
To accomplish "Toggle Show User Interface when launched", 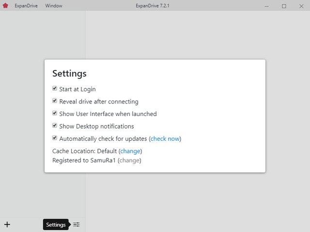I will click(55, 114).
